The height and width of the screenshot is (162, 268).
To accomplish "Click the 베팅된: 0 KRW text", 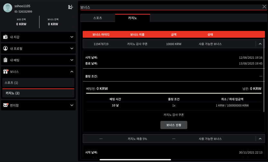I will [97, 89].
